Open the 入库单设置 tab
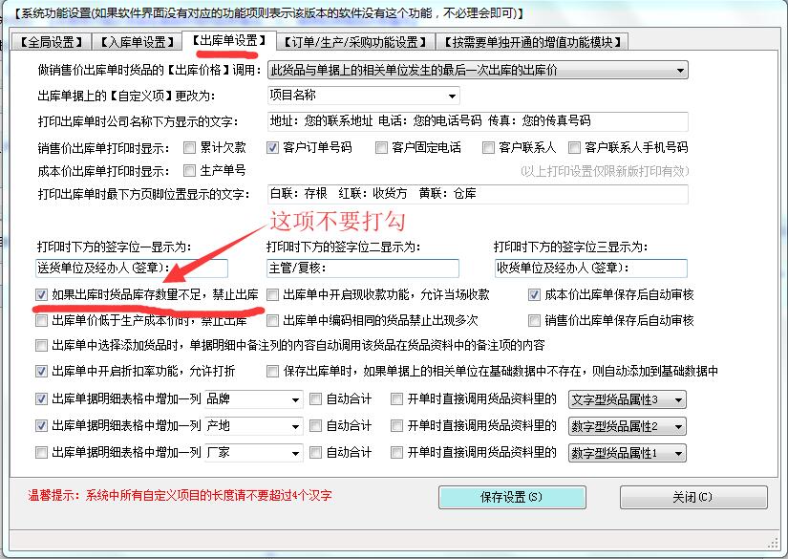788x559 pixels. coord(133,42)
